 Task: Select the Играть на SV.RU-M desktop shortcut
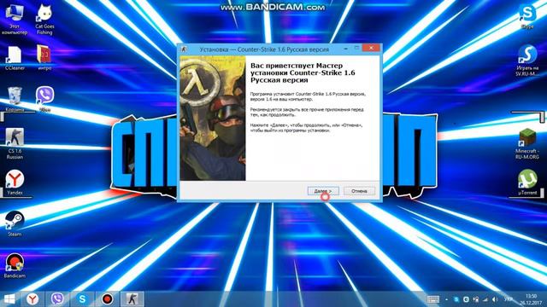527,61
